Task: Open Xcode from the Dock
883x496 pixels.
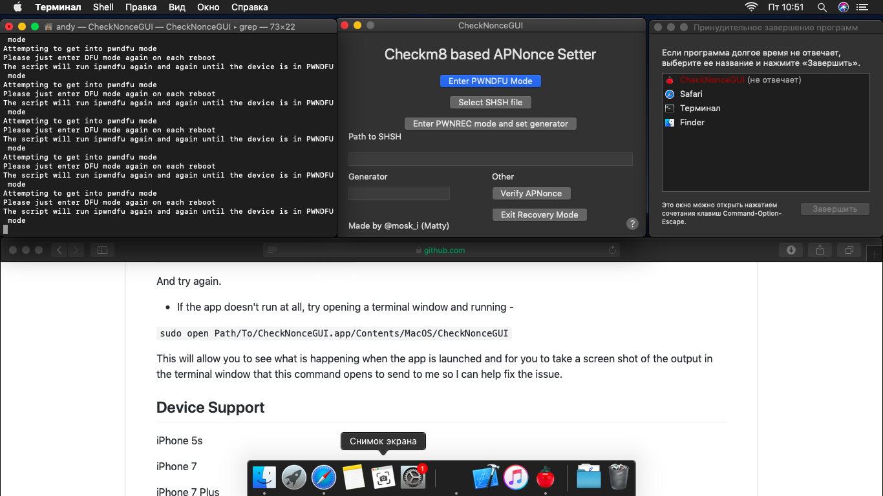Action: coord(485,477)
